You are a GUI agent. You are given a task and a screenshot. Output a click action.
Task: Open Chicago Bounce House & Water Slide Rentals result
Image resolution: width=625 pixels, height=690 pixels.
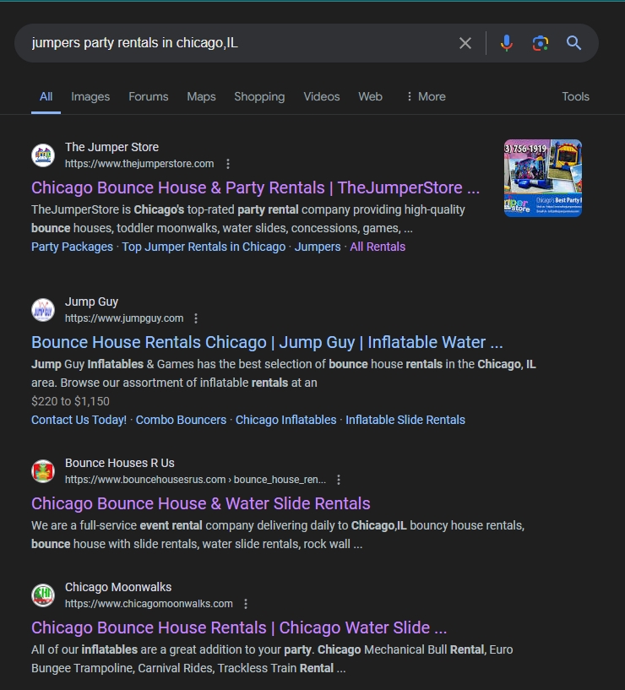click(201, 504)
